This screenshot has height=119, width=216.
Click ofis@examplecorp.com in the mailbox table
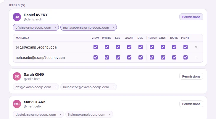36,47
